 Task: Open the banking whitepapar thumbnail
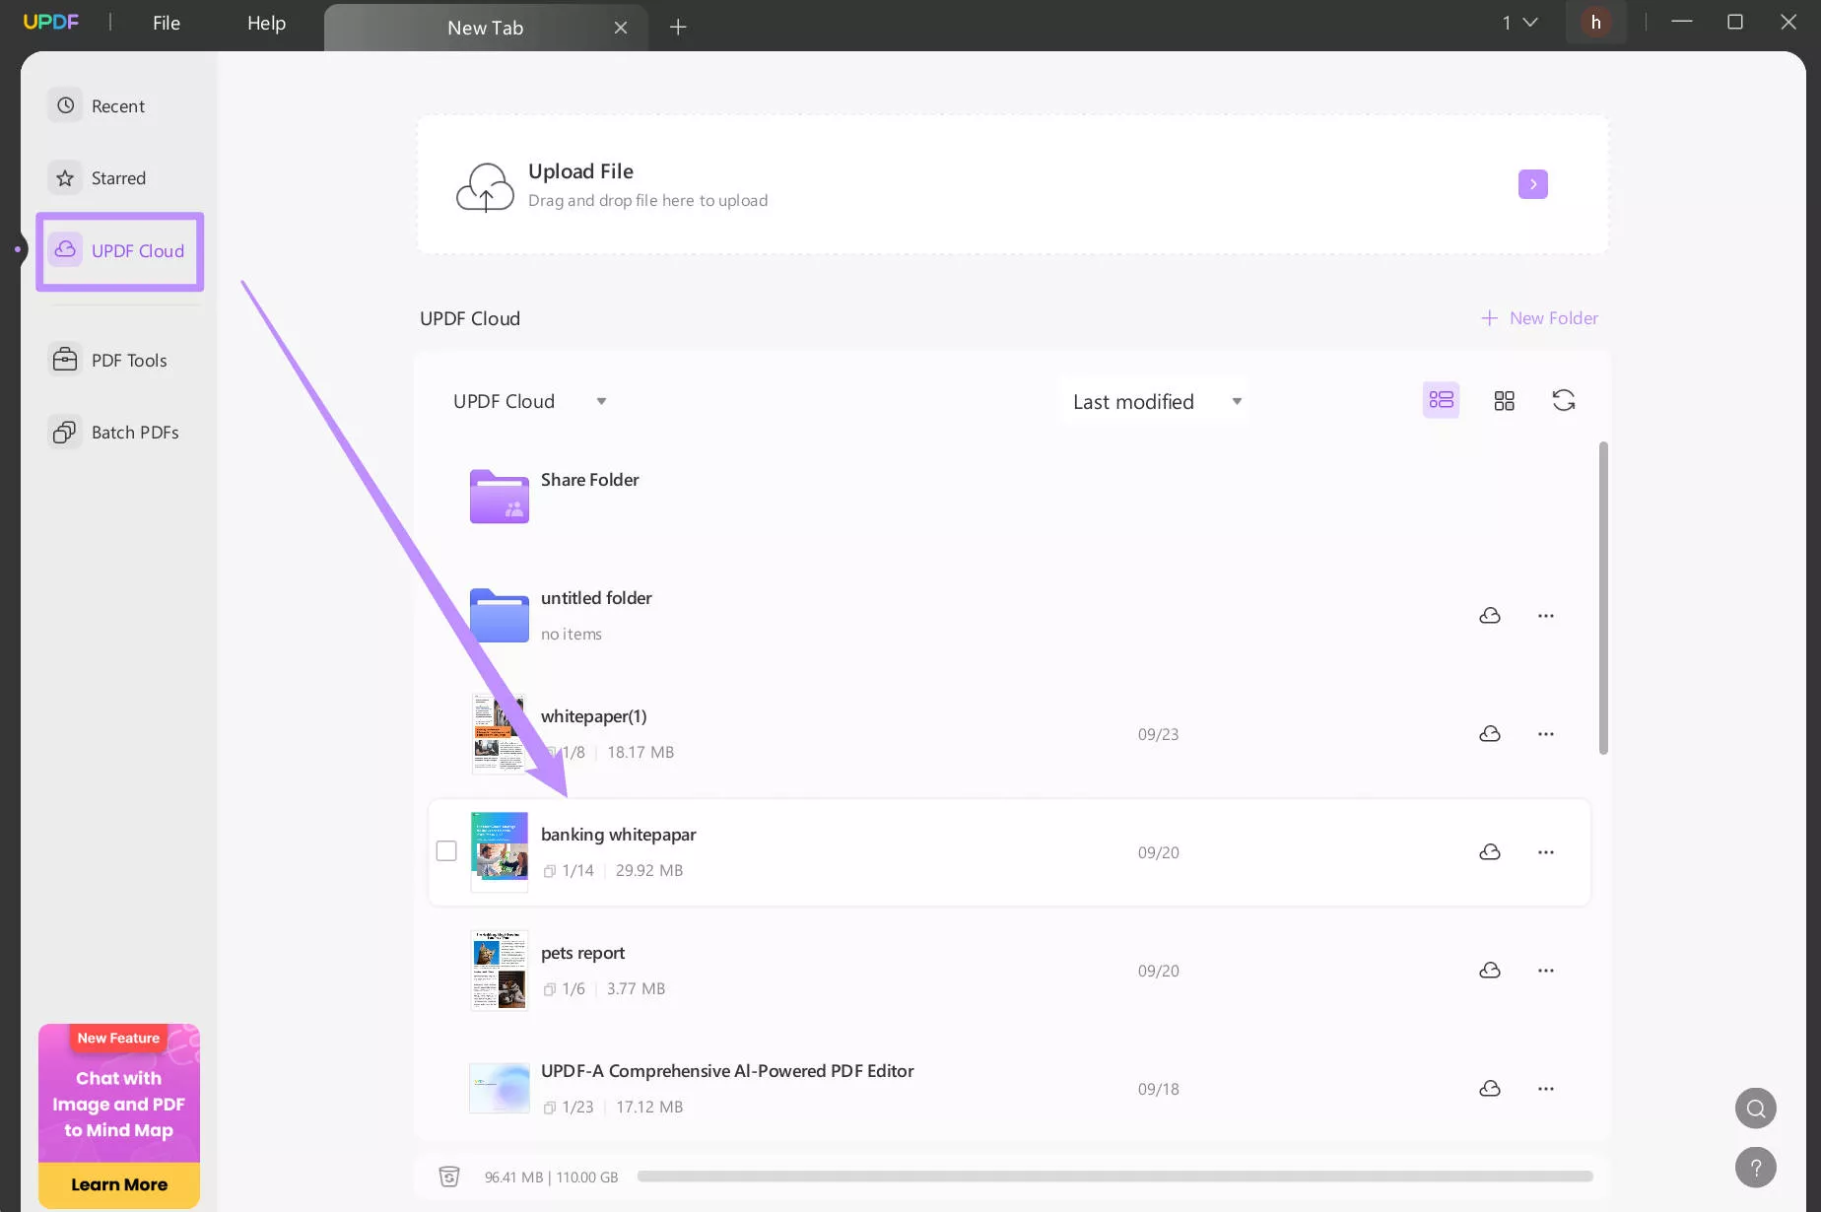coord(500,851)
